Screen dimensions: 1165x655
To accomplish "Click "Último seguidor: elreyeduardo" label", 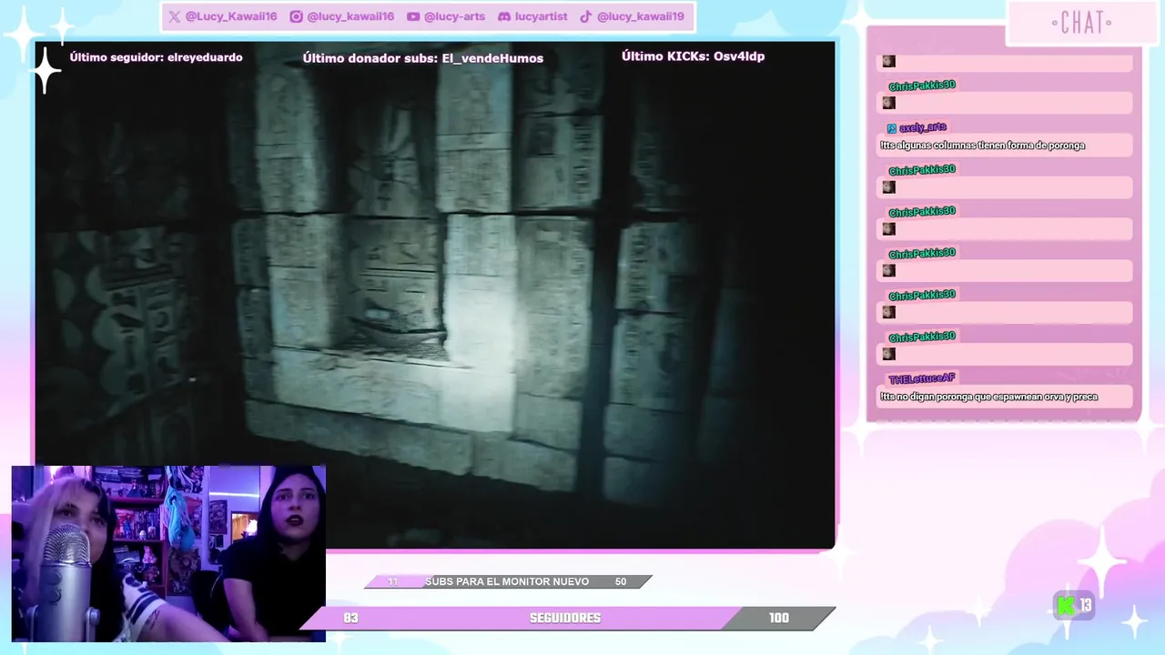I will click(x=157, y=57).
